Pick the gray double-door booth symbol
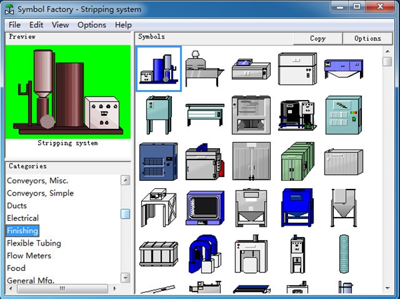The height and width of the screenshot is (299, 400). coord(251,162)
